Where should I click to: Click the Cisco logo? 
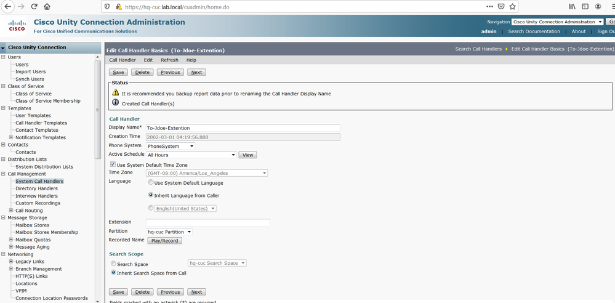(x=17, y=26)
